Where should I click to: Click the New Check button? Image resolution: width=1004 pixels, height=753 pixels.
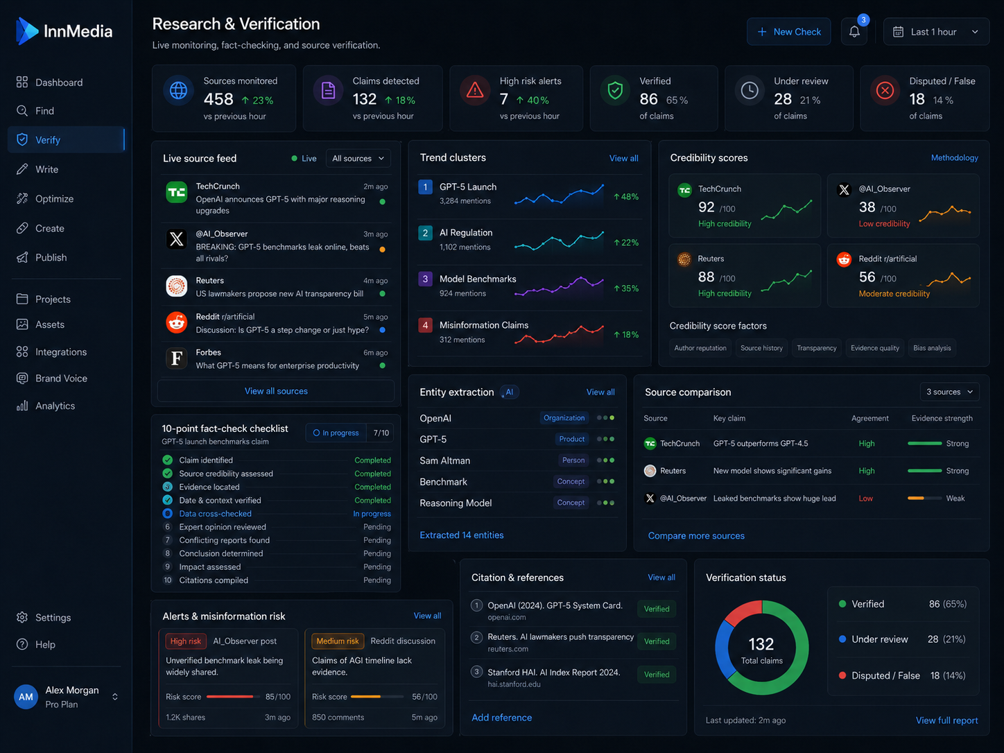pyautogui.click(x=788, y=32)
